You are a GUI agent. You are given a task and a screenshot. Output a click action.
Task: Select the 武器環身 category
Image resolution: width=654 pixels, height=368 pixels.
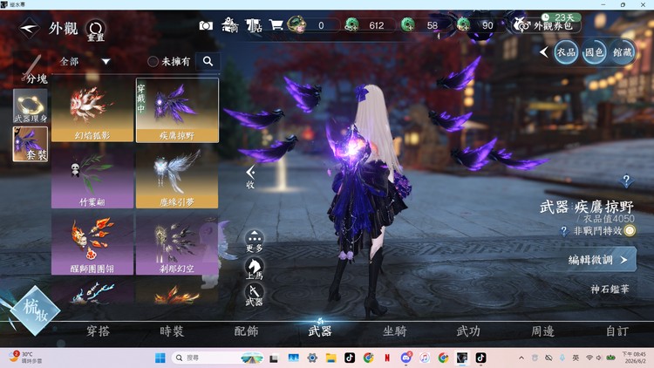31,106
